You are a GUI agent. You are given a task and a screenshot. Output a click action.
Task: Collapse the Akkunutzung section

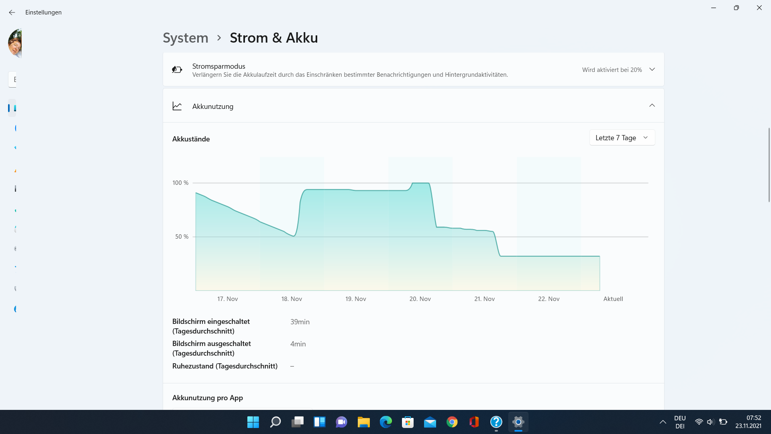(652, 106)
